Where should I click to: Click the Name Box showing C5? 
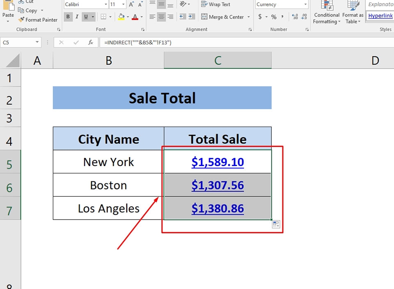(18, 42)
